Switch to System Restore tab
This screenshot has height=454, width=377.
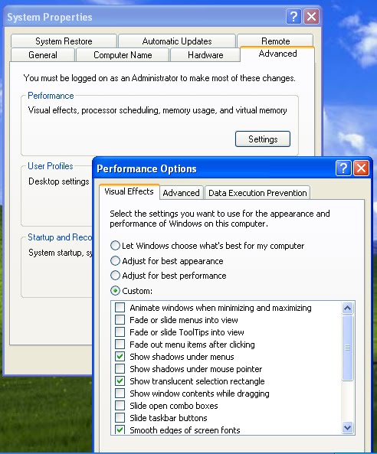(x=64, y=41)
